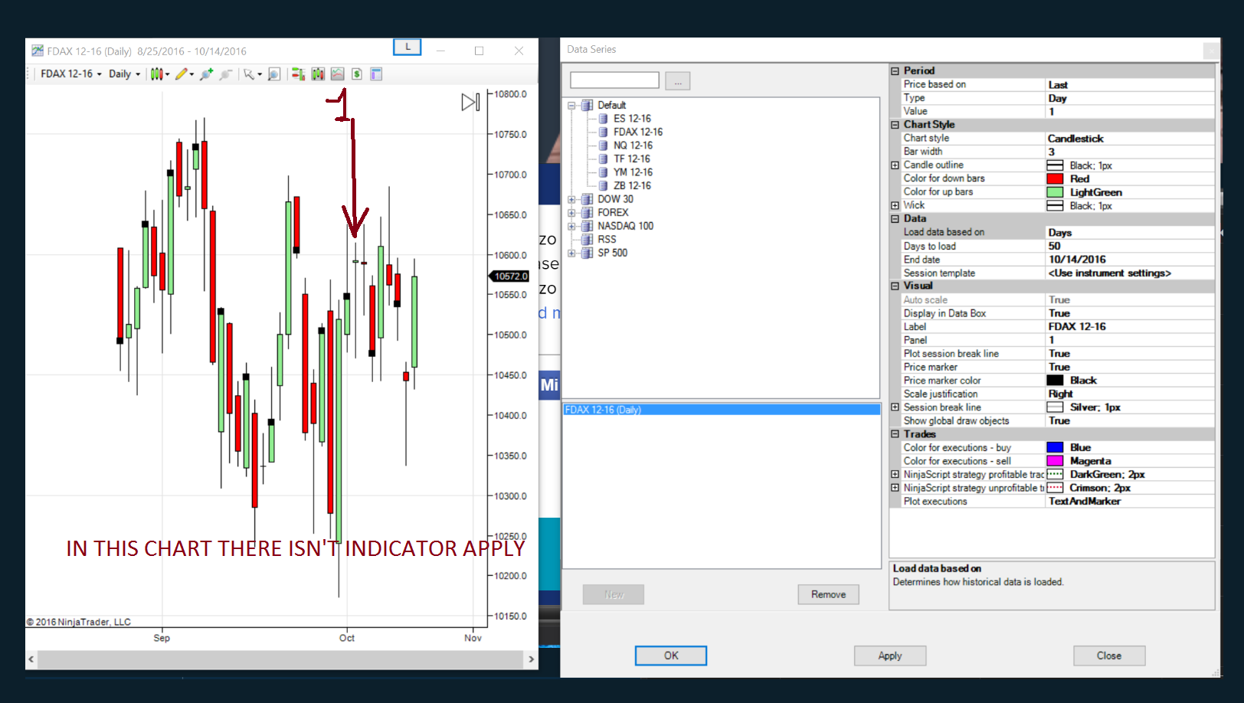The width and height of the screenshot is (1244, 703).
Task: Focus the instrument search input field
Action: pyautogui.click(x=614, y=80)
